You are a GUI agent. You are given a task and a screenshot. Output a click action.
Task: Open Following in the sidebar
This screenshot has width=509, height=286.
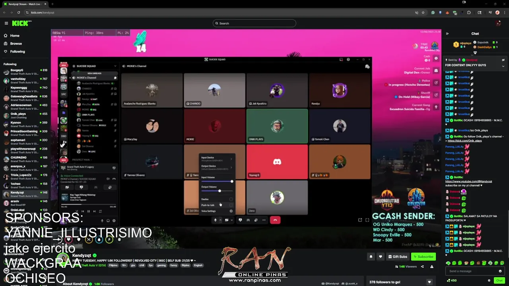pos(17,51)
